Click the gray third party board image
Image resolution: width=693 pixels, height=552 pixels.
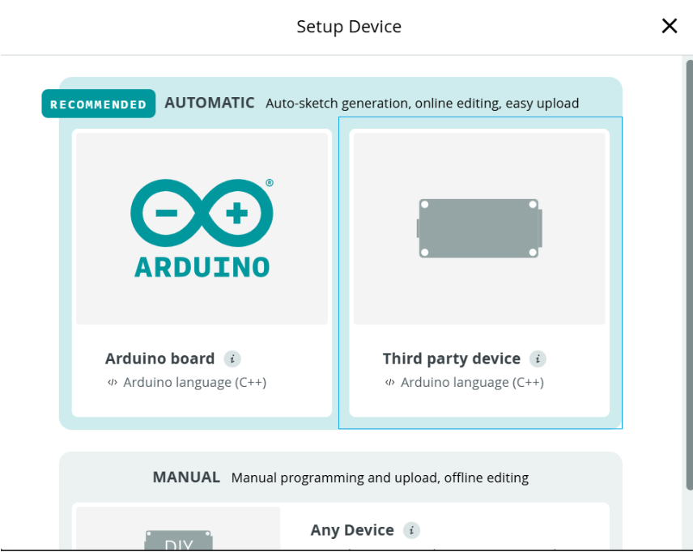coord(479,228)
